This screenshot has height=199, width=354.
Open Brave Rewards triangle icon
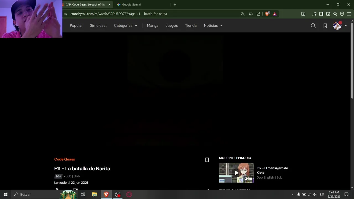coord(275,14)
